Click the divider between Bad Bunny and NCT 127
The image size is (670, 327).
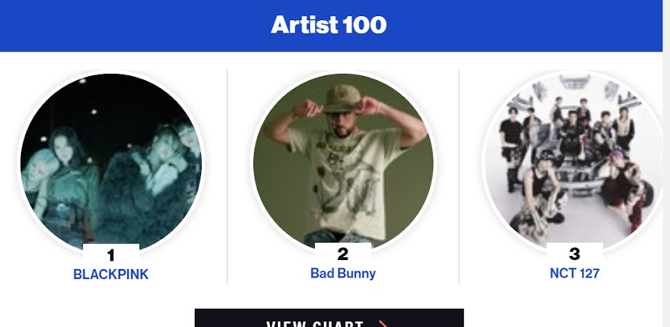[x=459, y=176]
